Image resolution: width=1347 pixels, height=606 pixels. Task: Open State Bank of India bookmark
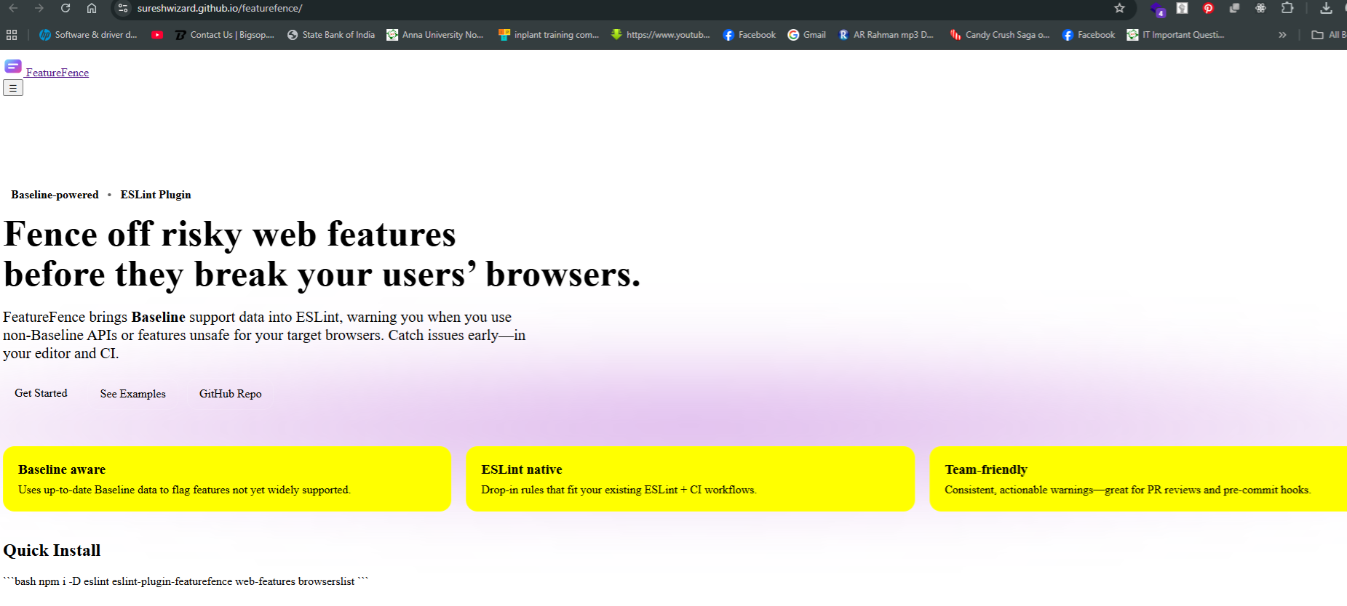[331, 35]
